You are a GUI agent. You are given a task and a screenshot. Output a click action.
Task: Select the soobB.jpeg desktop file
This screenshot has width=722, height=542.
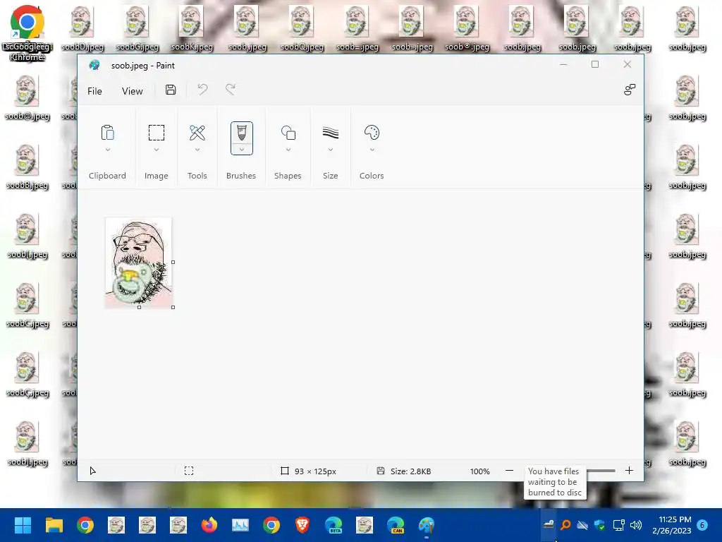(27, 167)
